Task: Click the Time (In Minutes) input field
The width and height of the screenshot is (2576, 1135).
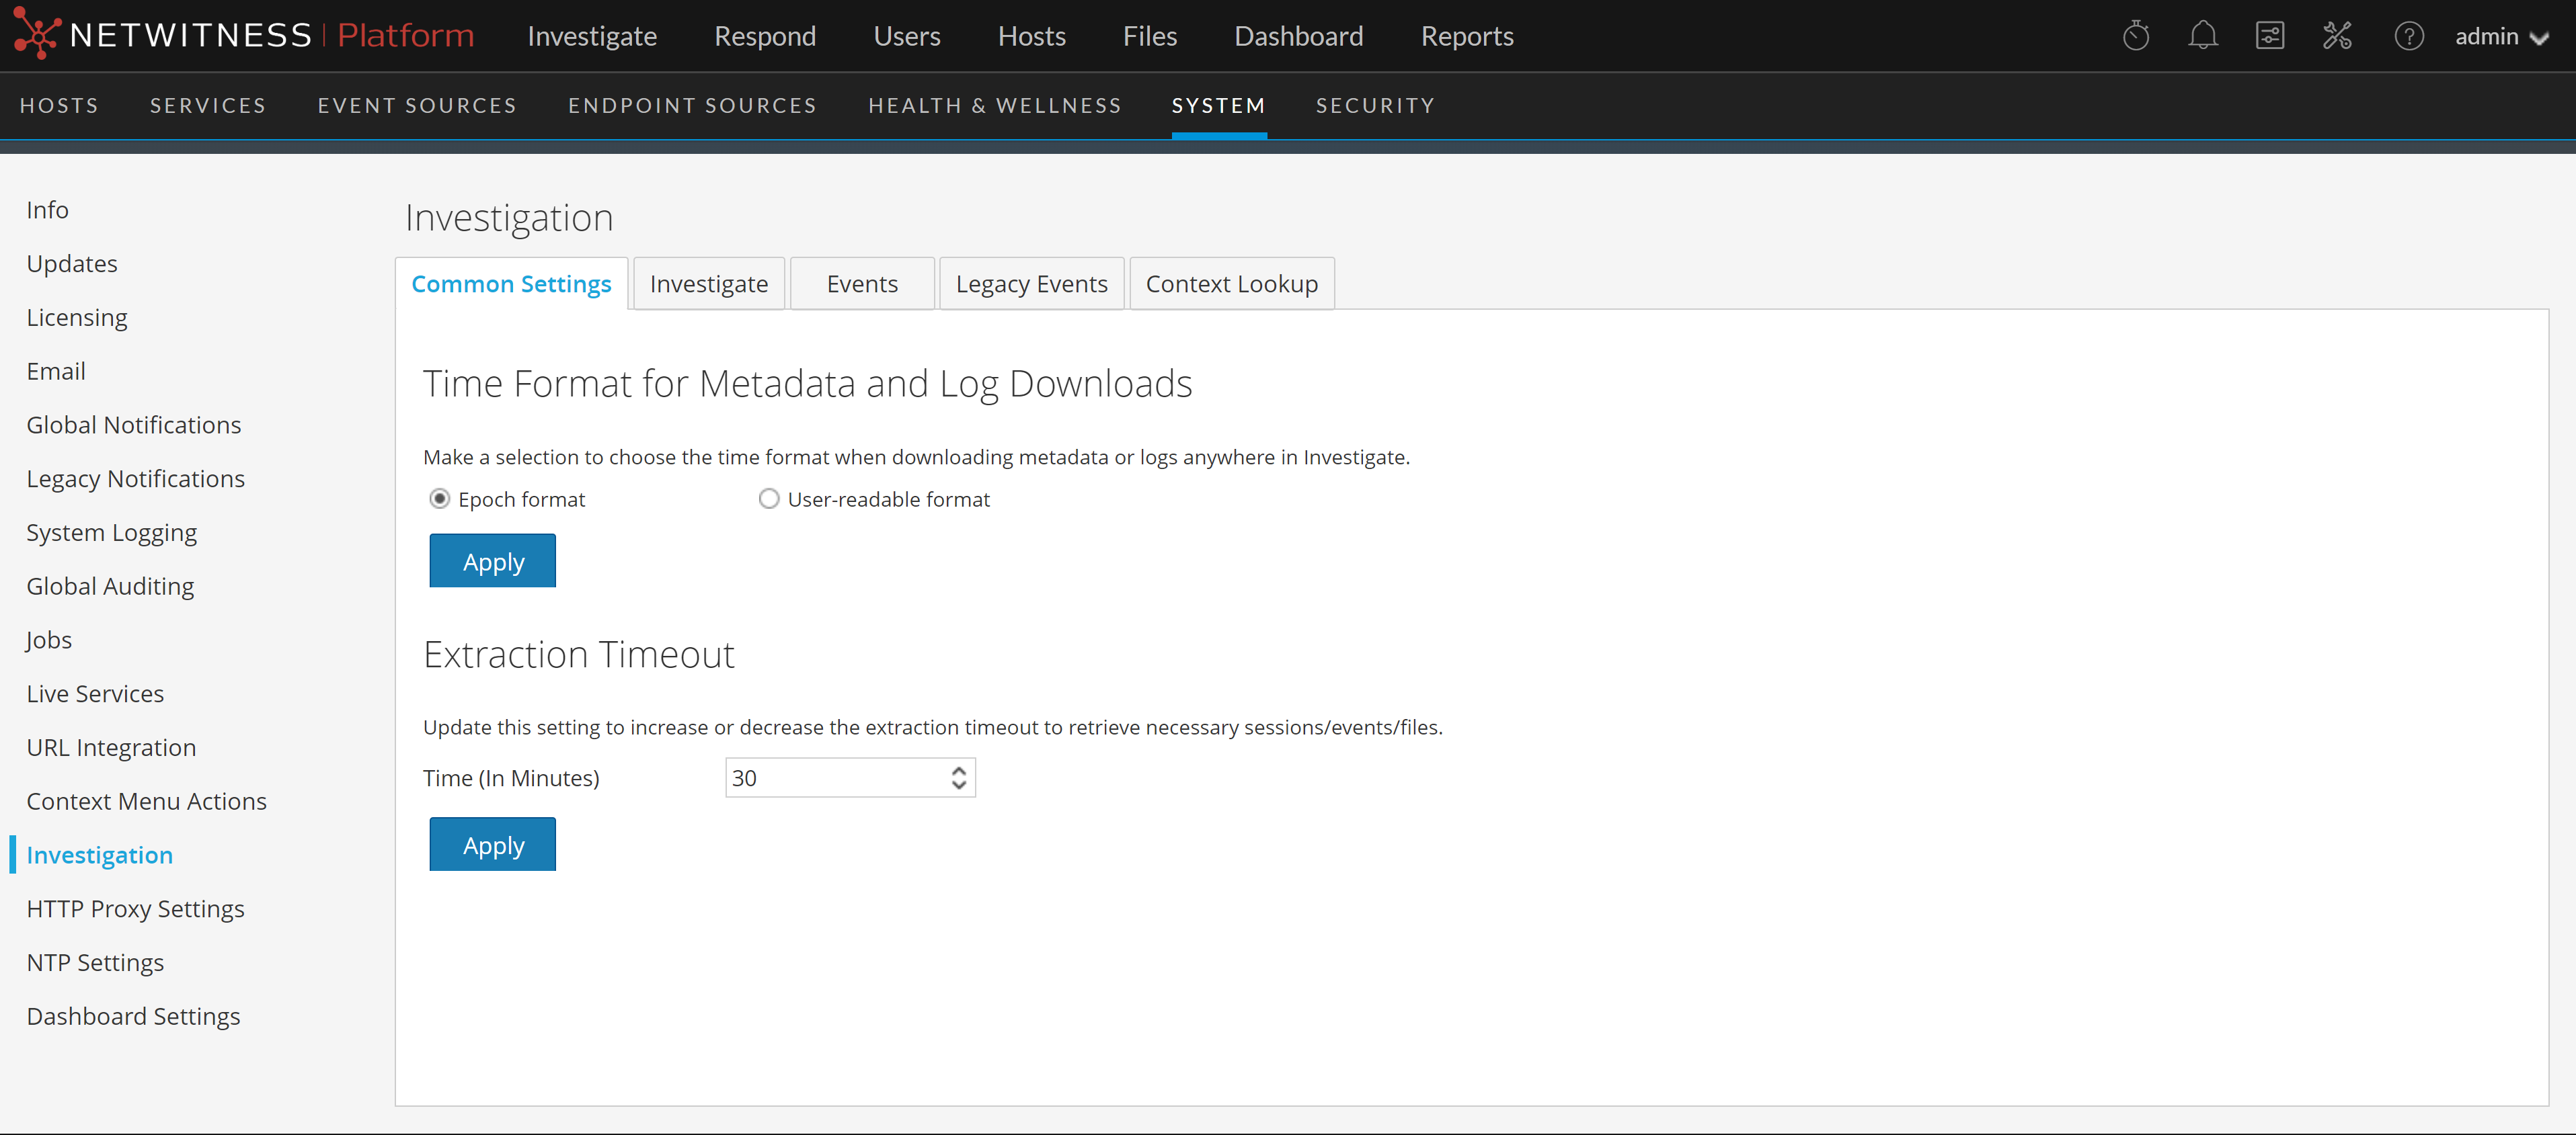Action: coord(835,777)
